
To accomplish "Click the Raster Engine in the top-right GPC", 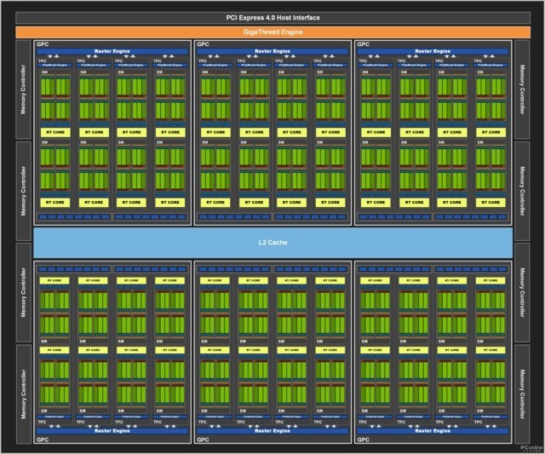I will [433, 51].
